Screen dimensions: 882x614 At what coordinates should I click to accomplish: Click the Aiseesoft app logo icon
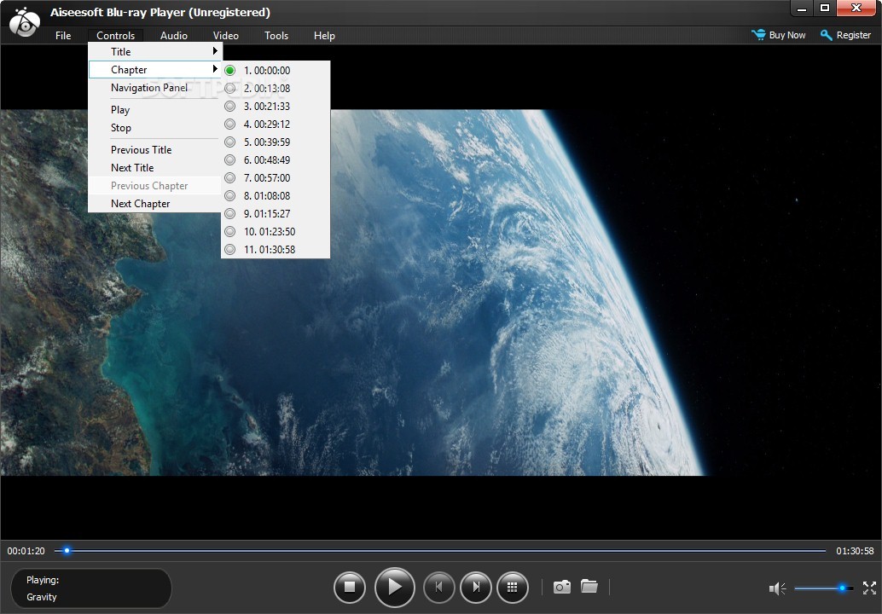point(24,22)
